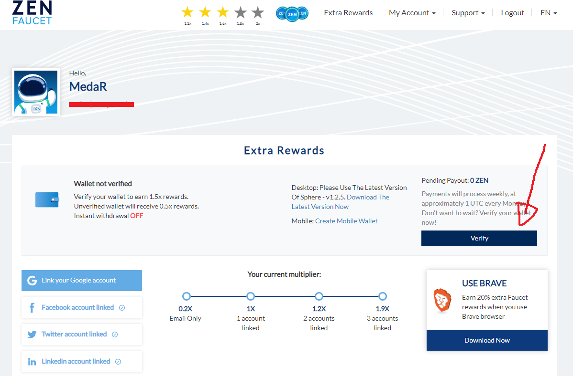Click the first gold star labeled 1.2x
573x376 pixels.
187,12
